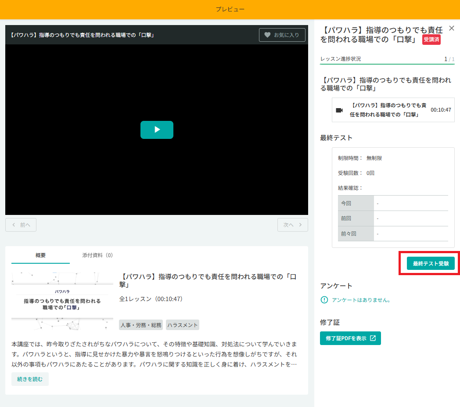The width and height of the screenshot is (460, 407).
Task: Click the 1 / 1 lesson progress count
Action: click(449, 59)
